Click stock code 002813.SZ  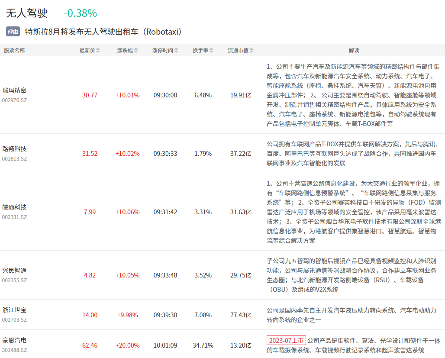(14, 159)
